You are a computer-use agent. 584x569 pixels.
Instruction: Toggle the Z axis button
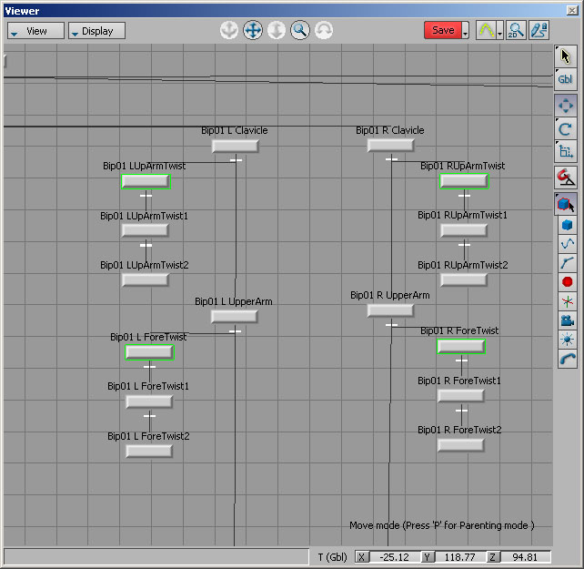[x=492, y=557]
